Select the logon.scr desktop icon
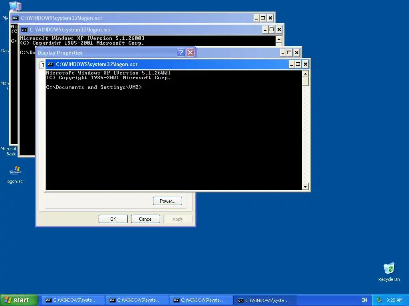Screen dimensions: 409x306 (15, 175)
